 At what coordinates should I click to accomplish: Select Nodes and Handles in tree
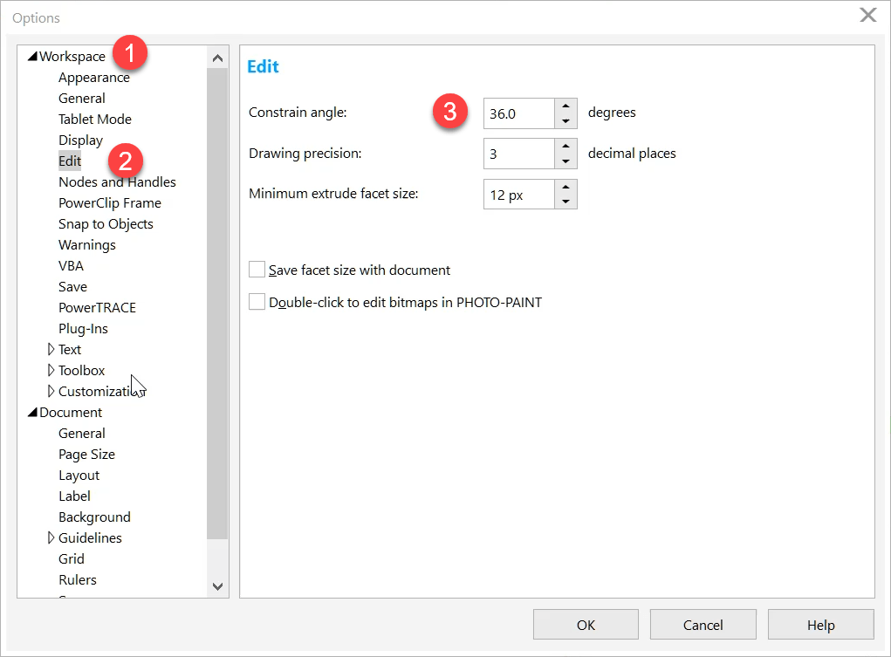pos(117,181)
